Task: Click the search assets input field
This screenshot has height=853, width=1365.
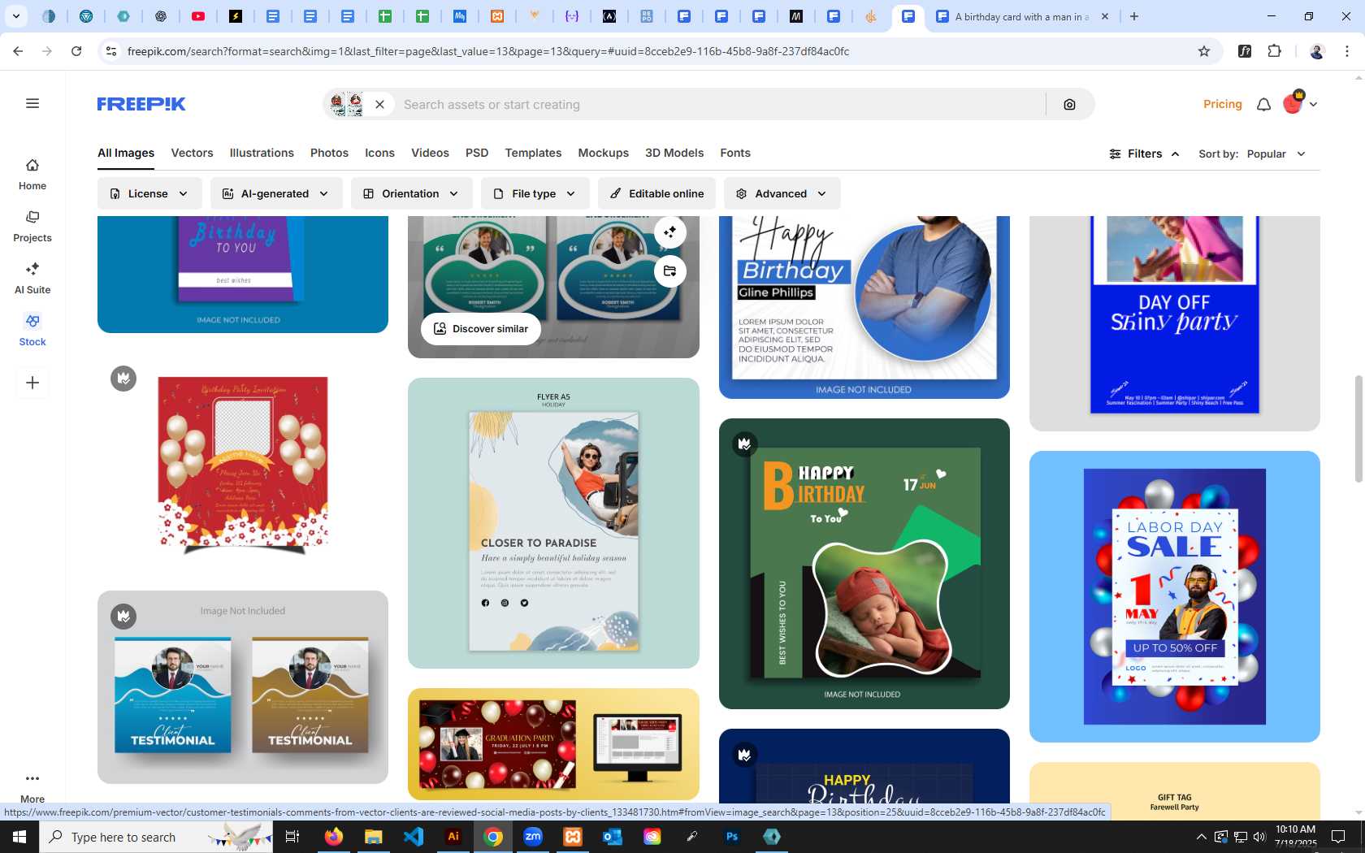Action: (719, 104)
